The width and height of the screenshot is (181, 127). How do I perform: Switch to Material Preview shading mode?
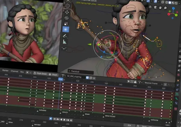173,3
